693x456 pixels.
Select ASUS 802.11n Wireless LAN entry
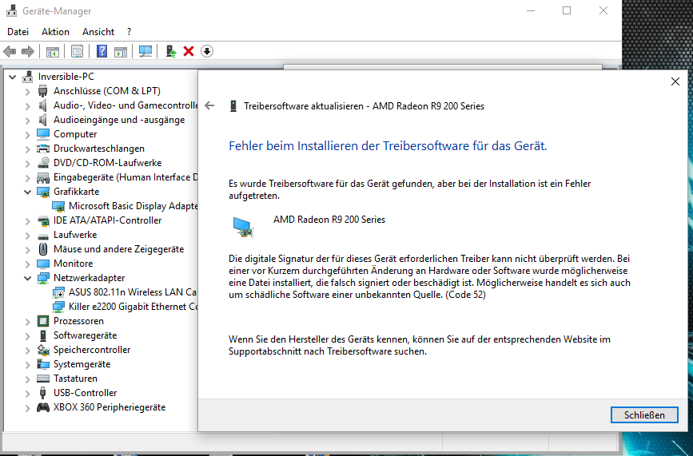point(133,292)
